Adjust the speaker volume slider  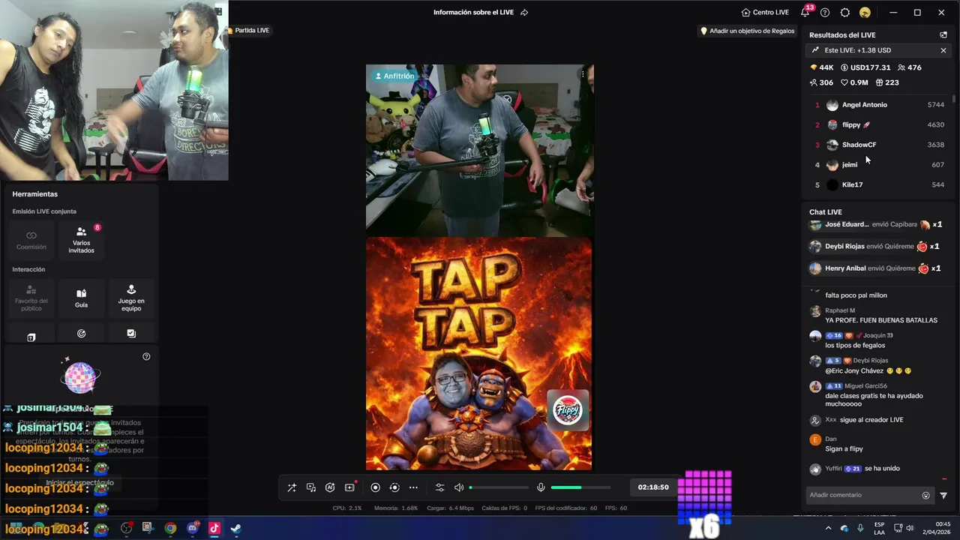pos(499,487)
